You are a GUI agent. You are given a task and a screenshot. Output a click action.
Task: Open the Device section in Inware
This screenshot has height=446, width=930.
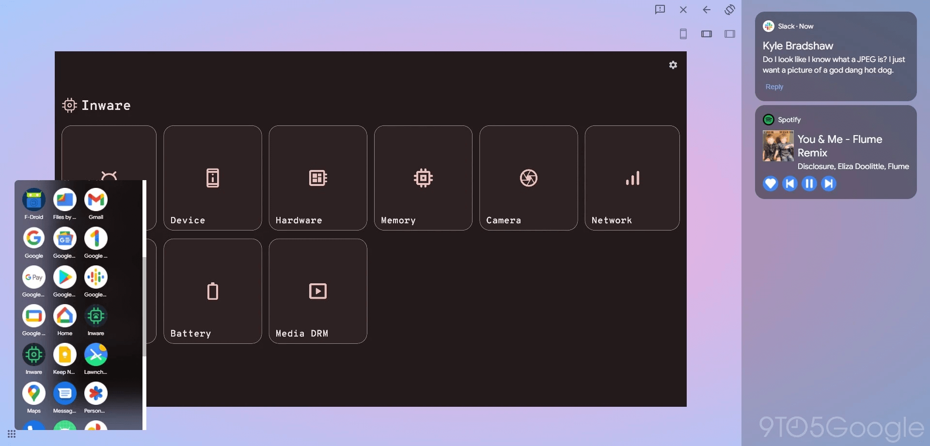point(212,178)
